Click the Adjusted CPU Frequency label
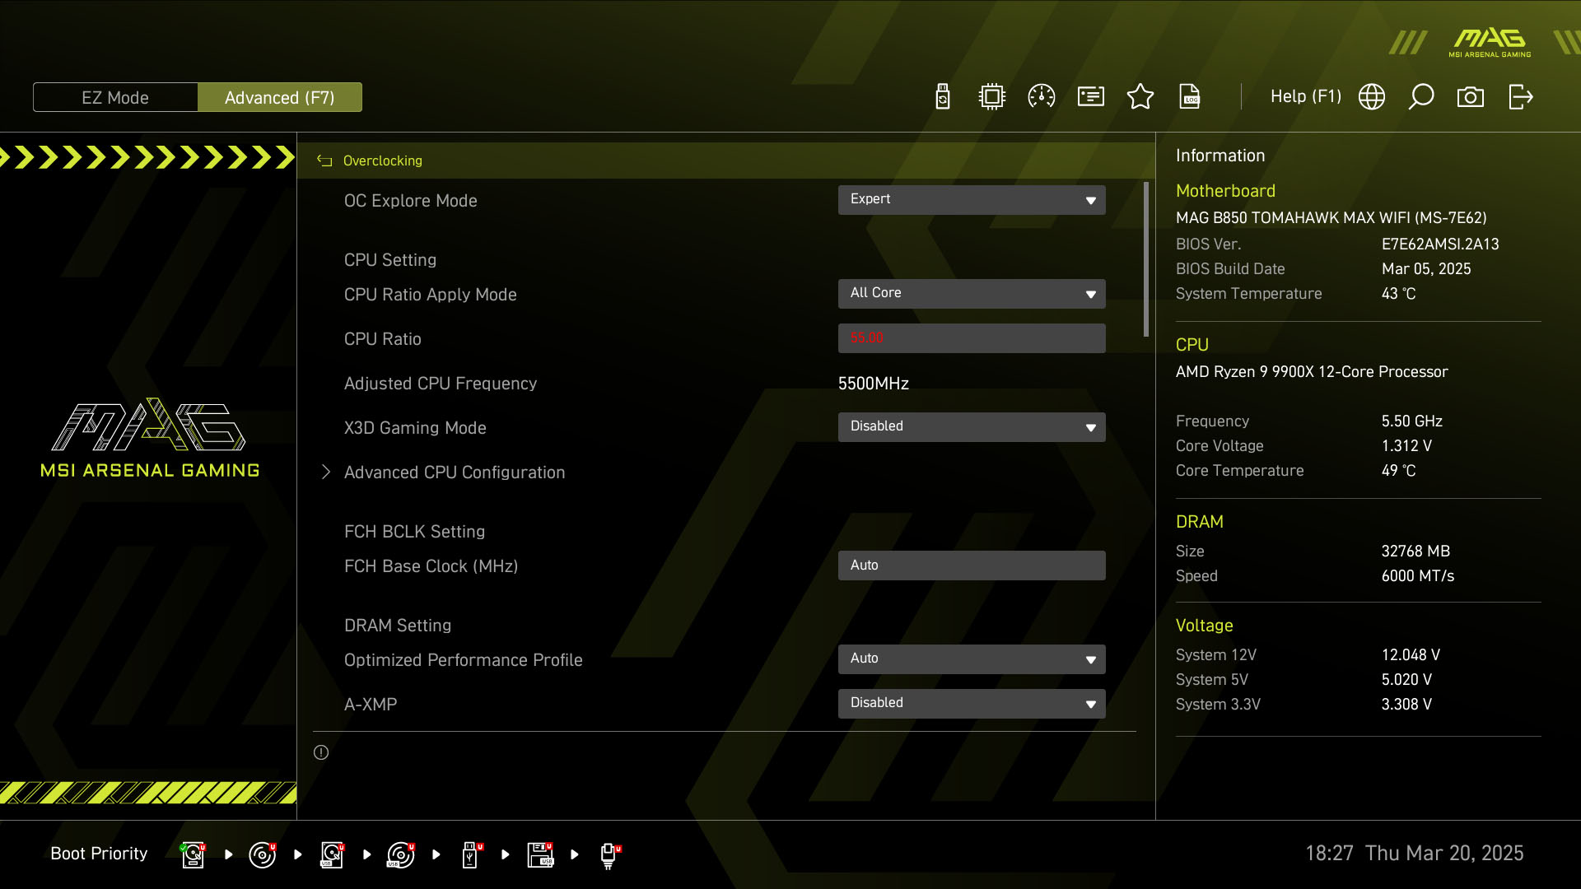The height and width of the screenshot is (889, 1581). [x=440, y=384]
